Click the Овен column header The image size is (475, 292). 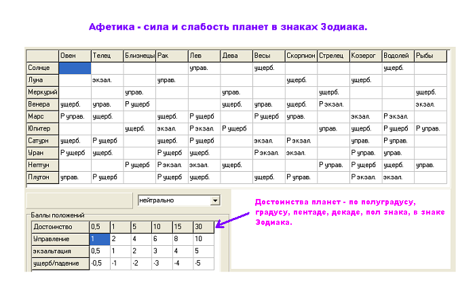point(75,56)
